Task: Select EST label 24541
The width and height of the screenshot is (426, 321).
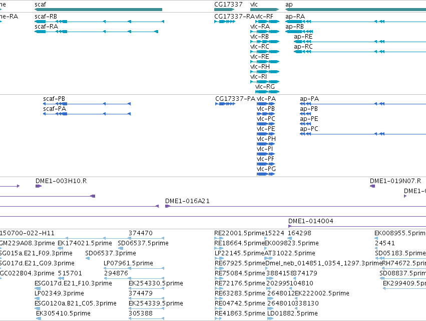Action: tap(385, 243)
